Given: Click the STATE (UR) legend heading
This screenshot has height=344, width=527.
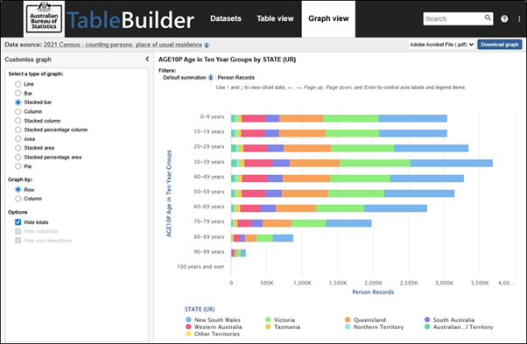Looking at the screenshot, I should coord(200,309).
